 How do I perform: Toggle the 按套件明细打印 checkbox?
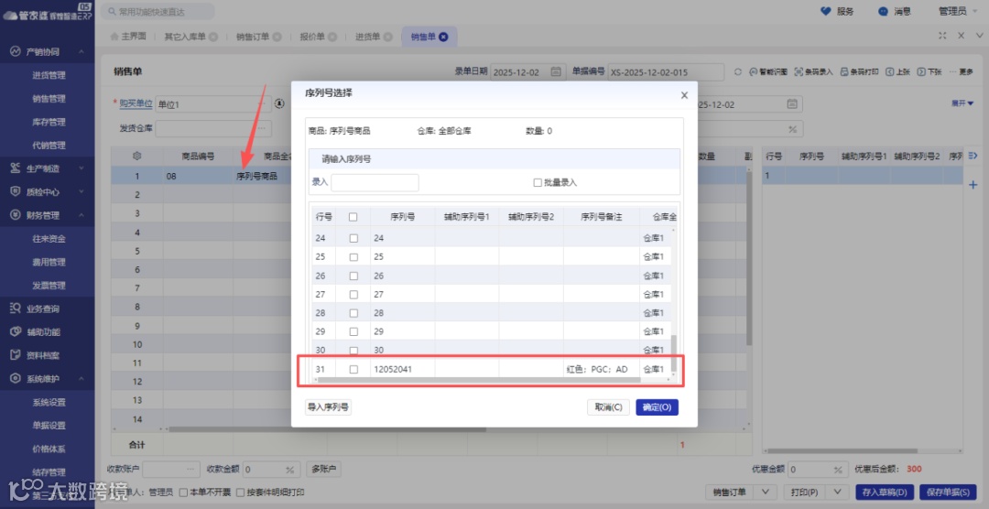[240, 493]
